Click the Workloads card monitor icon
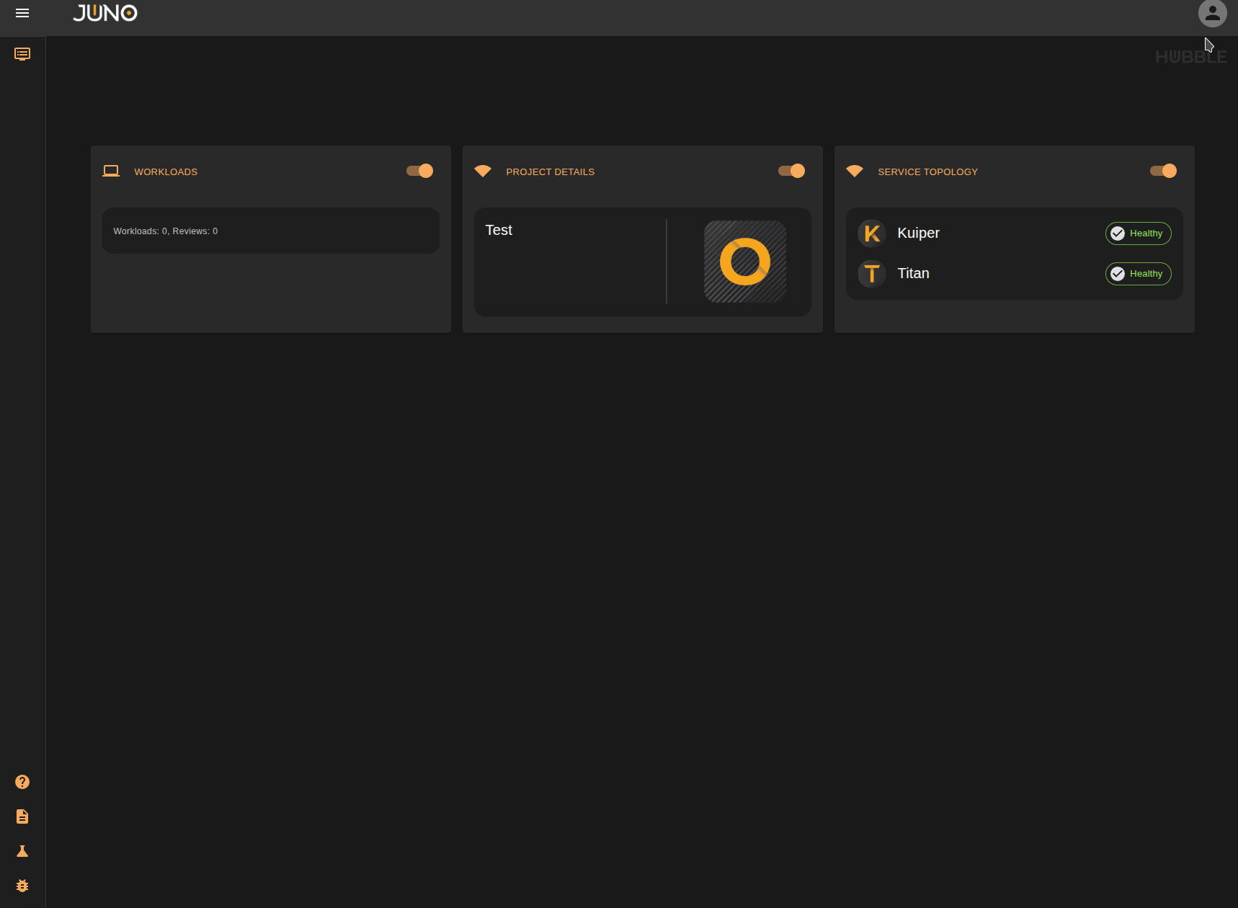The height and width of the screenshot is (908, 1238). pyautogui.click(x=112, y=171)
